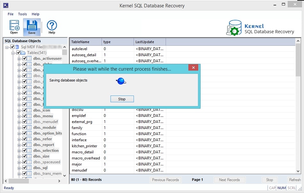Viewport: 304px width, 193px height.
Task: Collapse the Sql MDF File root node
Action: point(7,47)
